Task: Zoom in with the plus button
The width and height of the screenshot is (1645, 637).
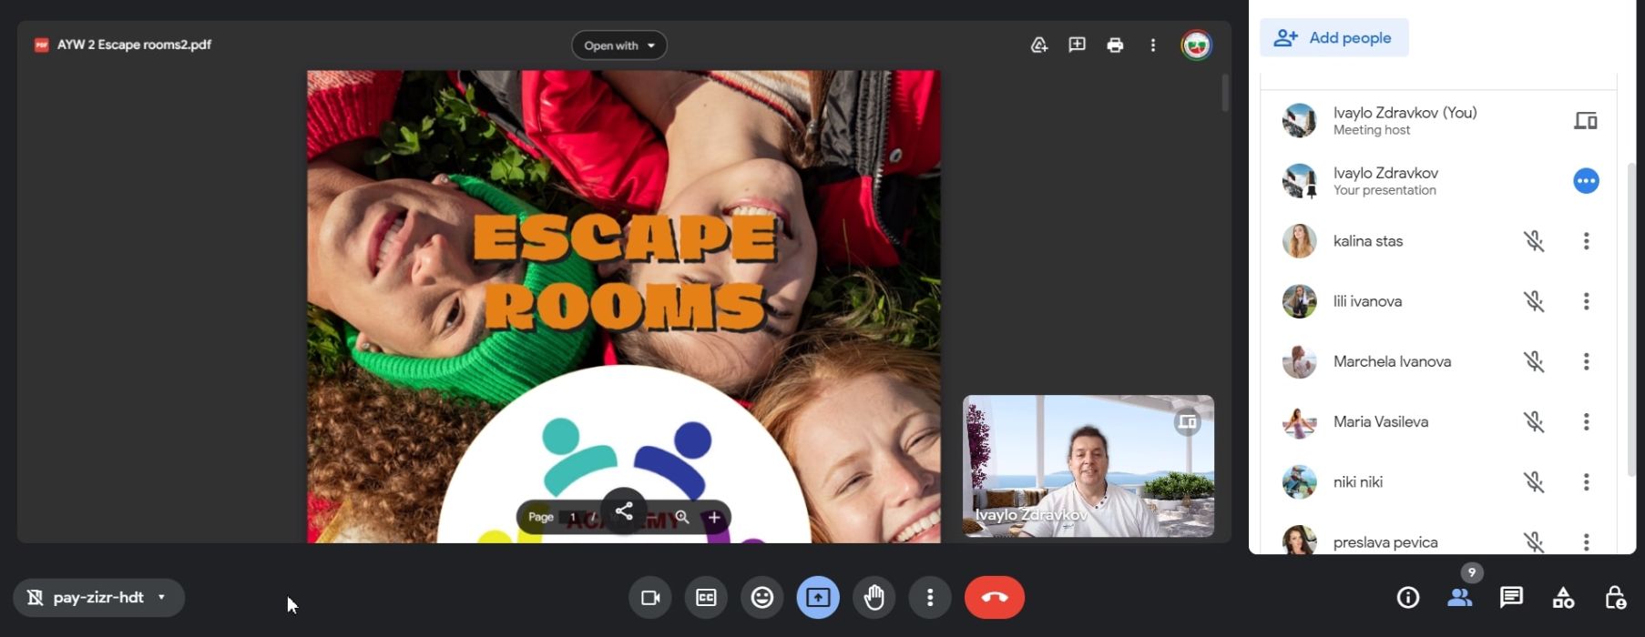Action: click(x=714, y=517)
